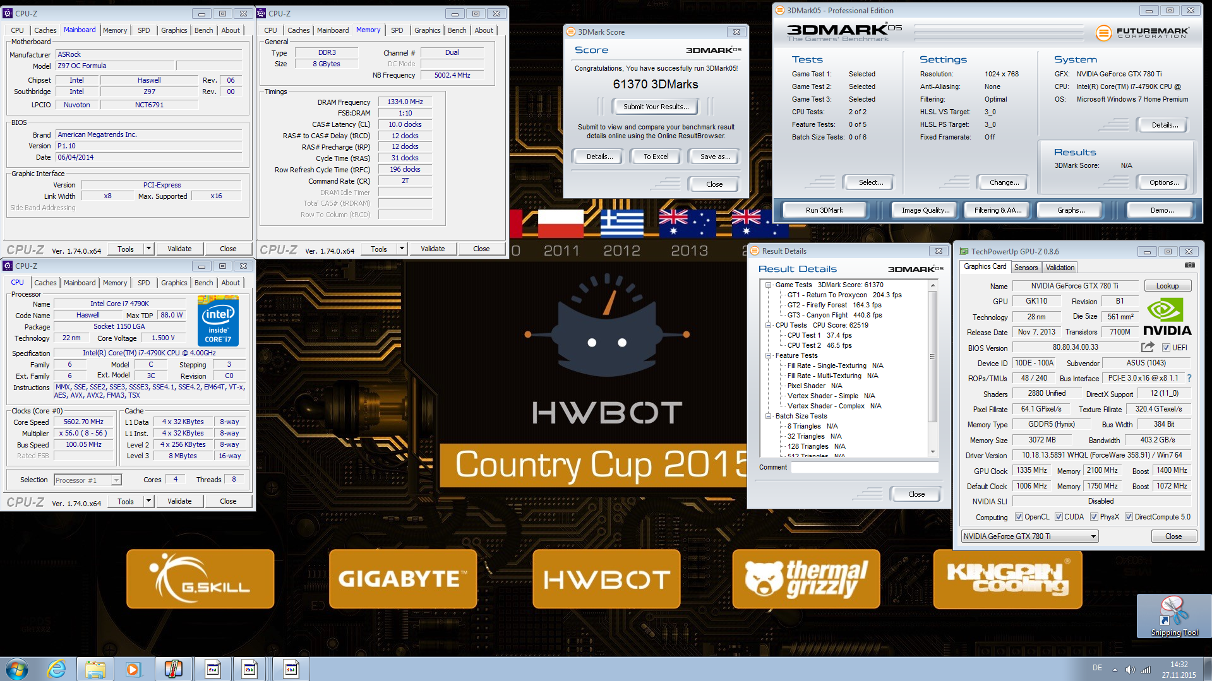Collapse the CPU Tests tree node
Image resolution: width=1212 pixels, height=681 pixels.
[x=768, y=325]
